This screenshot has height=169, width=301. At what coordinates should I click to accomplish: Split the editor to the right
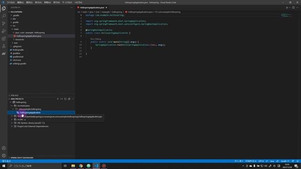point(293,8)
